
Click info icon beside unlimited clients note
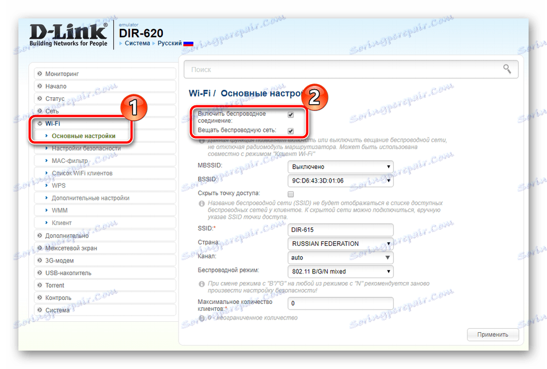[202, 318]
